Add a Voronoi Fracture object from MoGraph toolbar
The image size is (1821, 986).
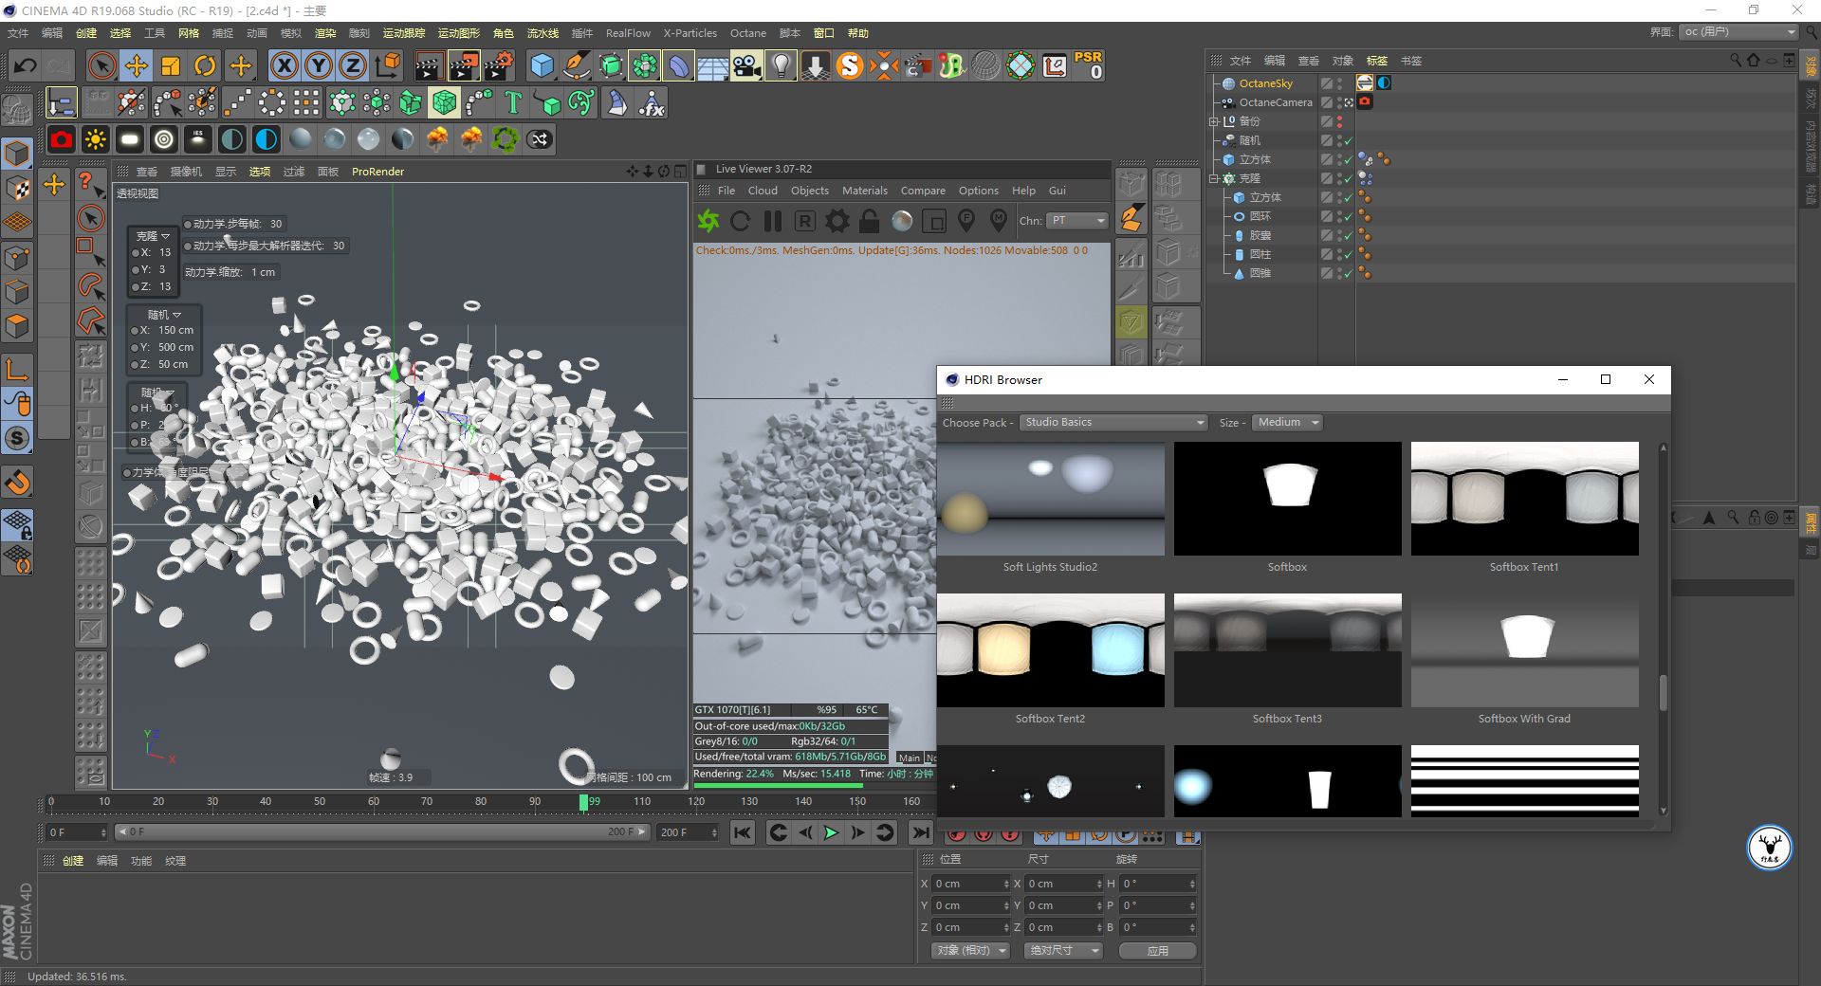(x=445, y=102)
